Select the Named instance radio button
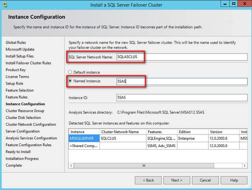Screen dimensions: 252x190 (70, 81)
